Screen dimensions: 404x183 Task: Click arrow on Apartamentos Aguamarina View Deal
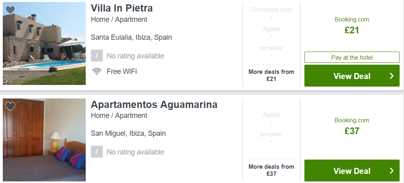[x=392, y=171]
